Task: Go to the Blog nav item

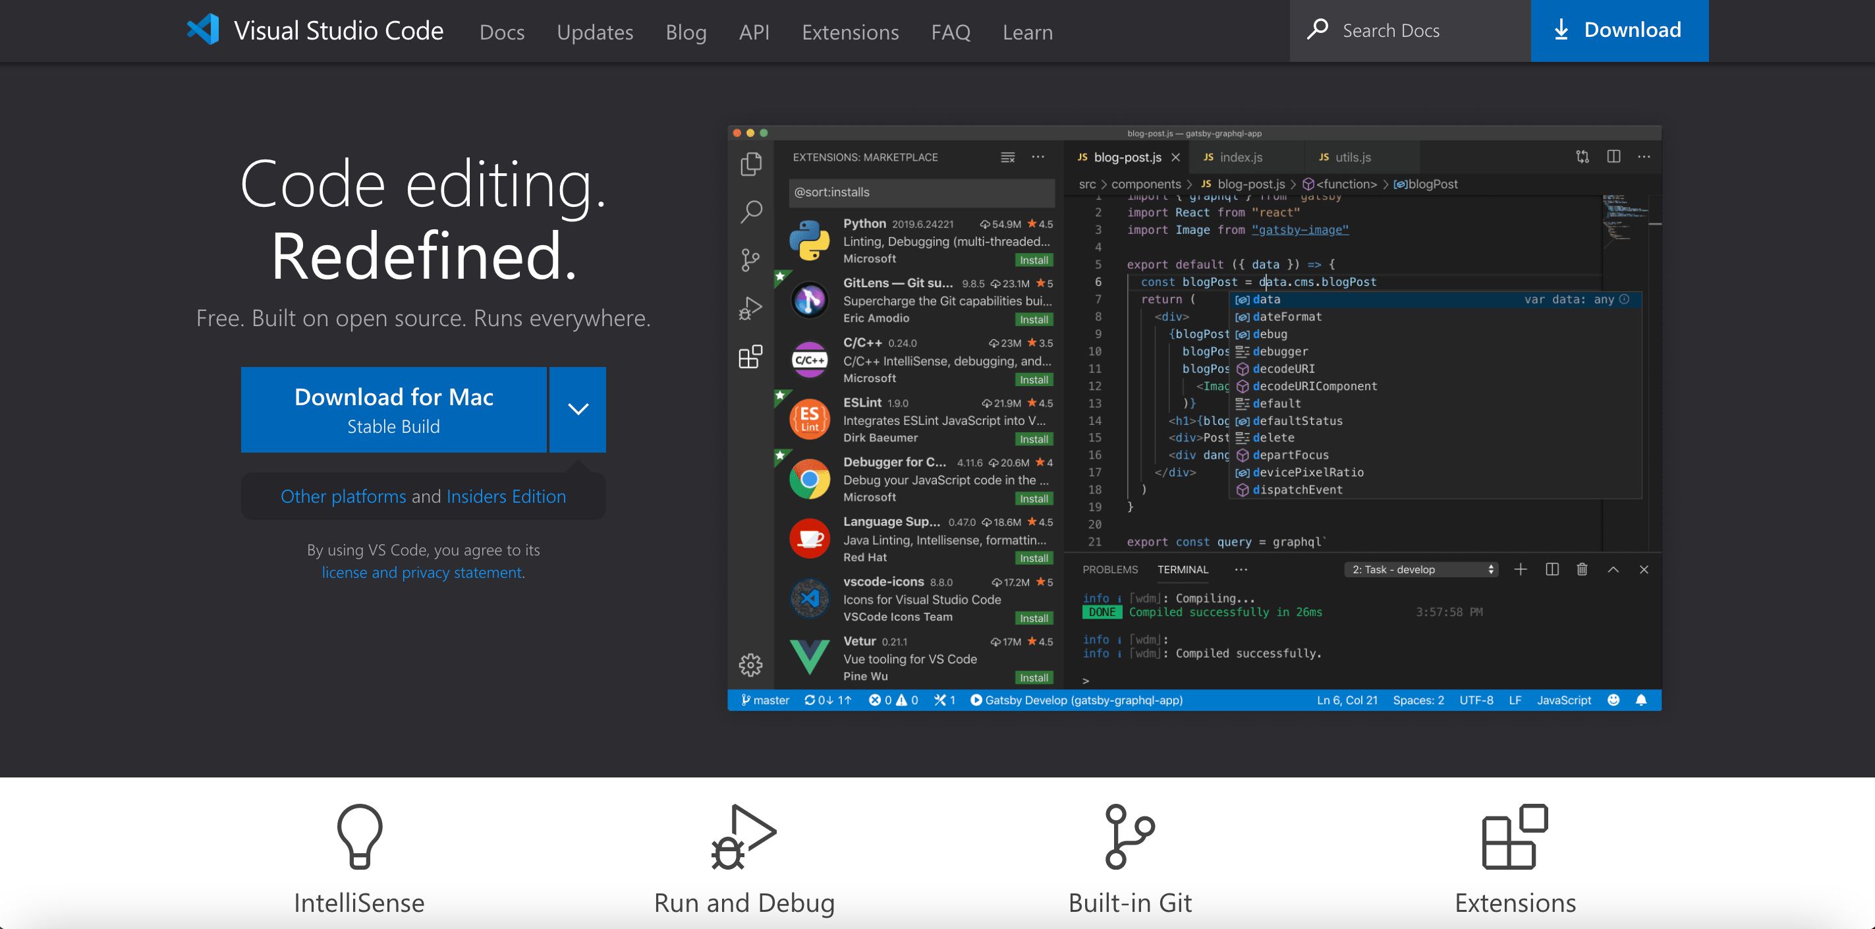Action: 686,32
